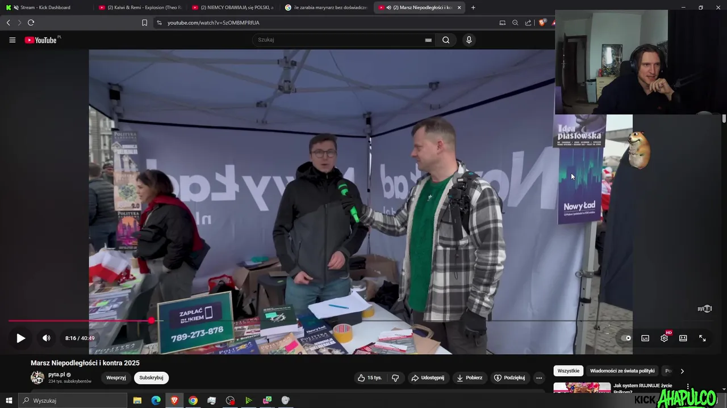Click the Subskrybuj button
Viewport: 727px width, 408px height.
tap(151, 377)
